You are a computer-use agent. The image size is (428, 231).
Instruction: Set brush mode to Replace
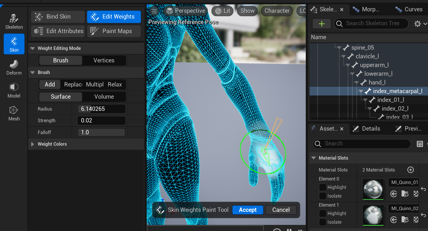click(73, 84)
